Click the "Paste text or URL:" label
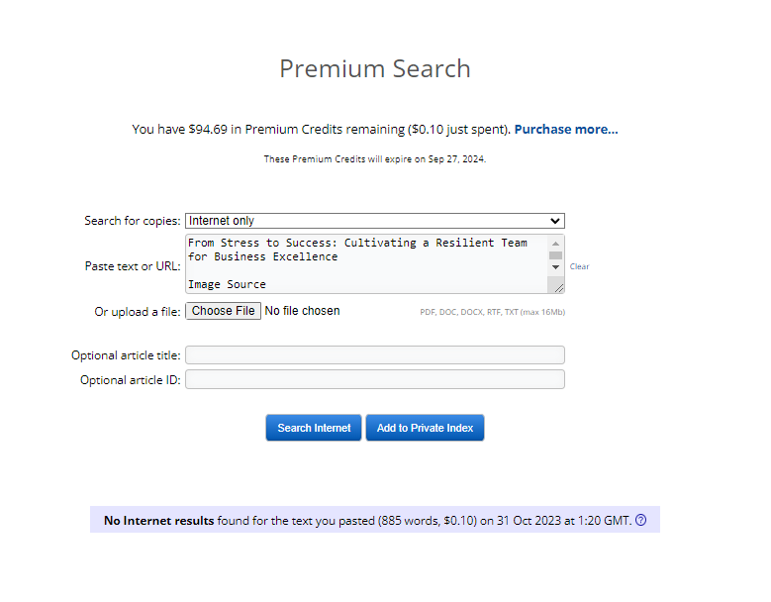Viewport: 771px width, 602px height. (x=133, y=265)
